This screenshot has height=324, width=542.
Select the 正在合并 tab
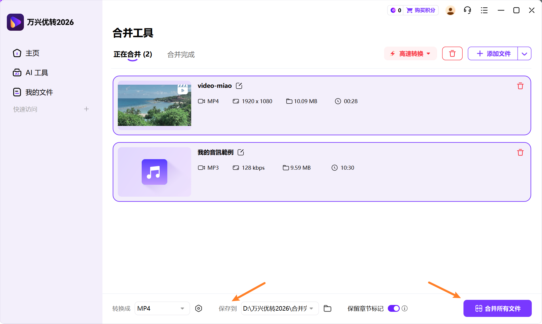point(133,55)
